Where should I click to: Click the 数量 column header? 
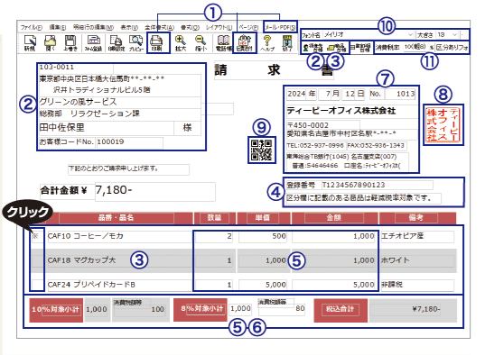pyautogui.click(x=214, y=218)
